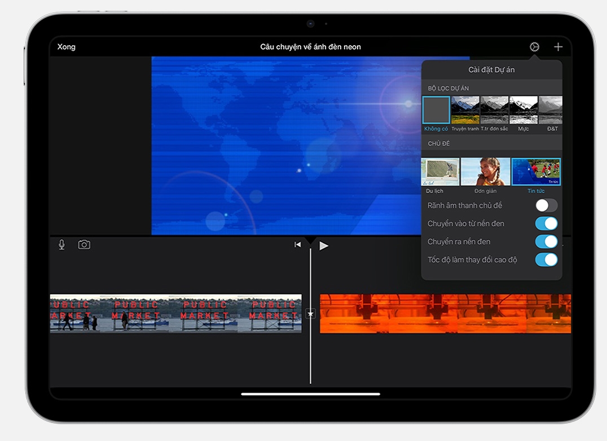The image size is (607, 441).
Task: Select the Public Market clip in timeline
Action: coord(175,314)
